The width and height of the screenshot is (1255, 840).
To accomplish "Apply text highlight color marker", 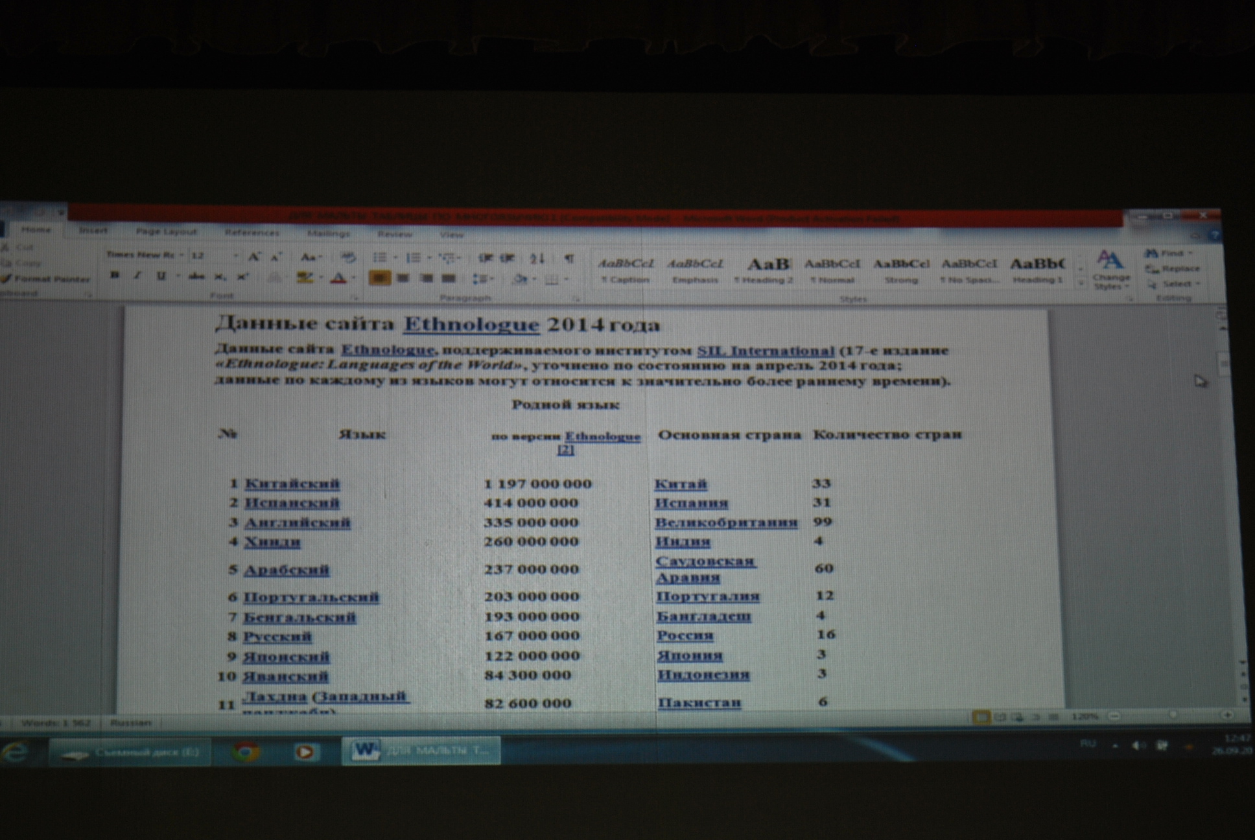I will [304, 278].
